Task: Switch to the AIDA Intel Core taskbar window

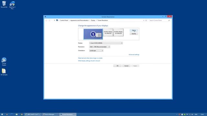Action: click(x=33, y=114)
